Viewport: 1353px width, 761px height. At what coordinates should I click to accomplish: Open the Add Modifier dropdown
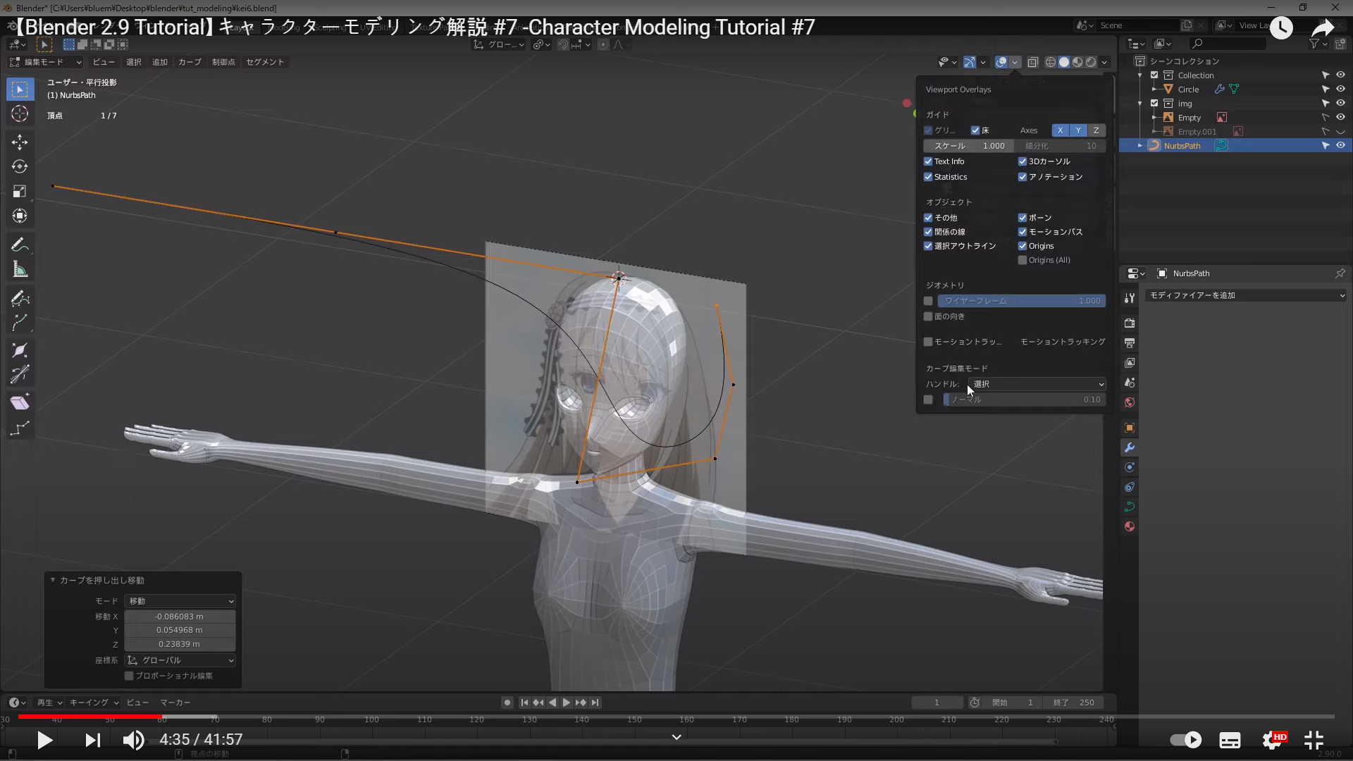point(1246,295)
